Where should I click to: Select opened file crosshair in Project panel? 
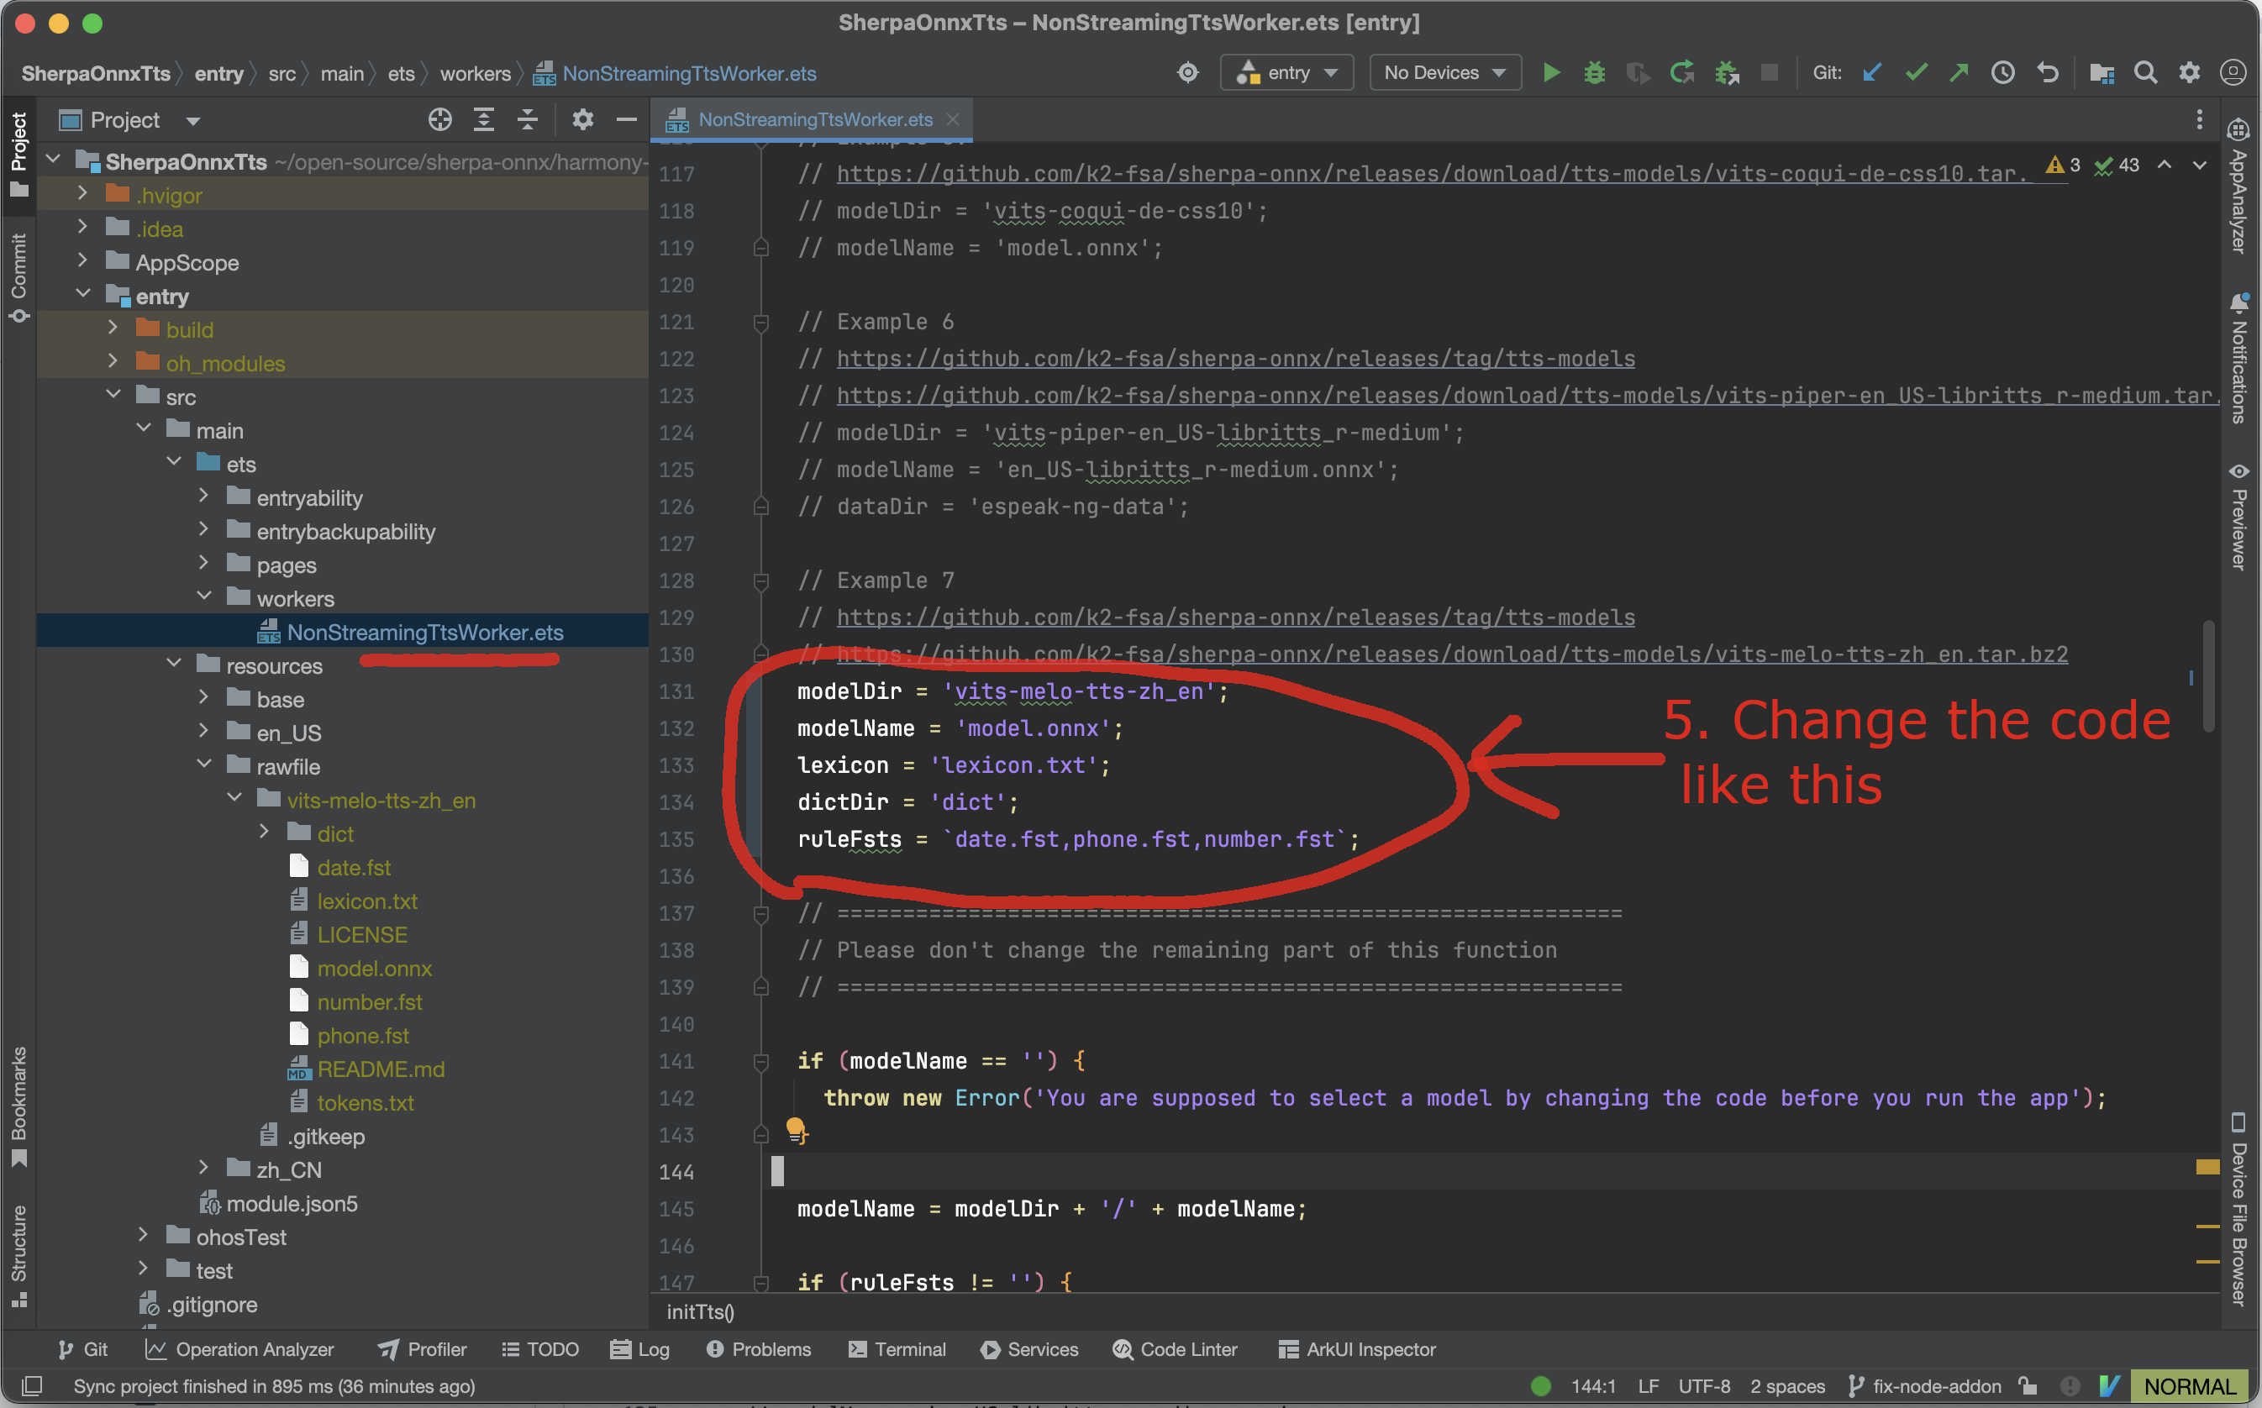tap(439, 119)
